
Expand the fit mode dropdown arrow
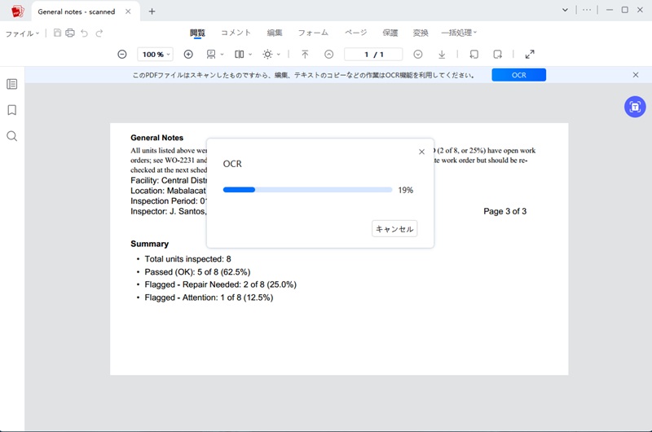coord(222,55)
